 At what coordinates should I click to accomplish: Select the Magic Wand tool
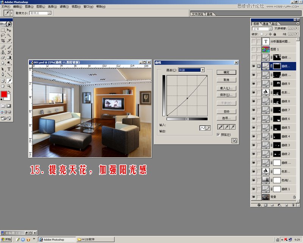pyautogui.click(x=9, y=35)
